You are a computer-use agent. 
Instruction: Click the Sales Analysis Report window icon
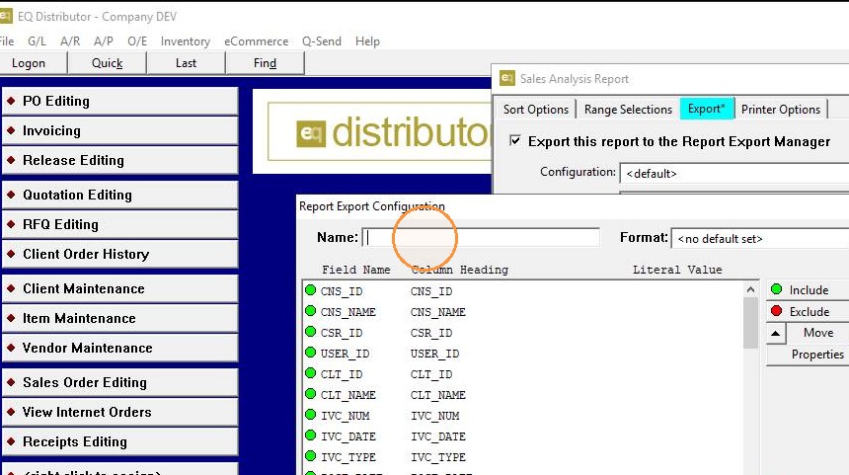coord(506,78)
